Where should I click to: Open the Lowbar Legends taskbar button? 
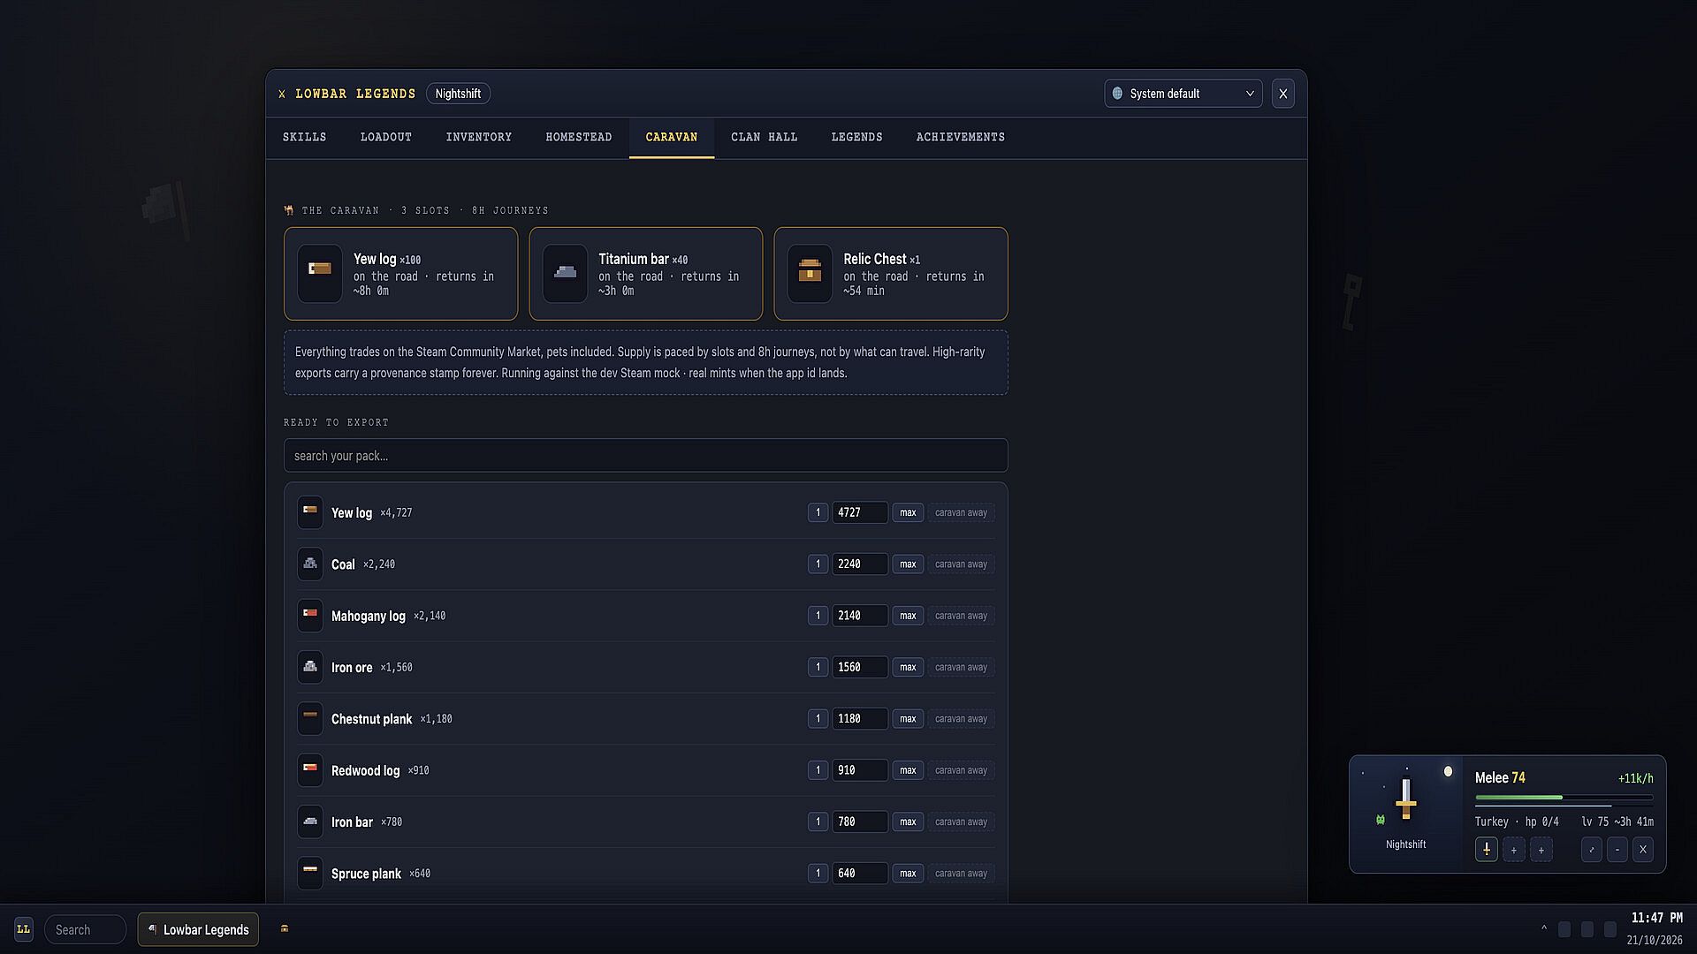(198, 929)
